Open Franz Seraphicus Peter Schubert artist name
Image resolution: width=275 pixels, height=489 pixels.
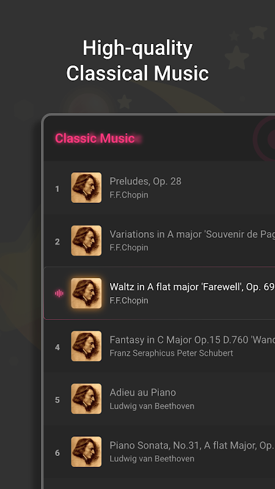(x=172, y=353)
